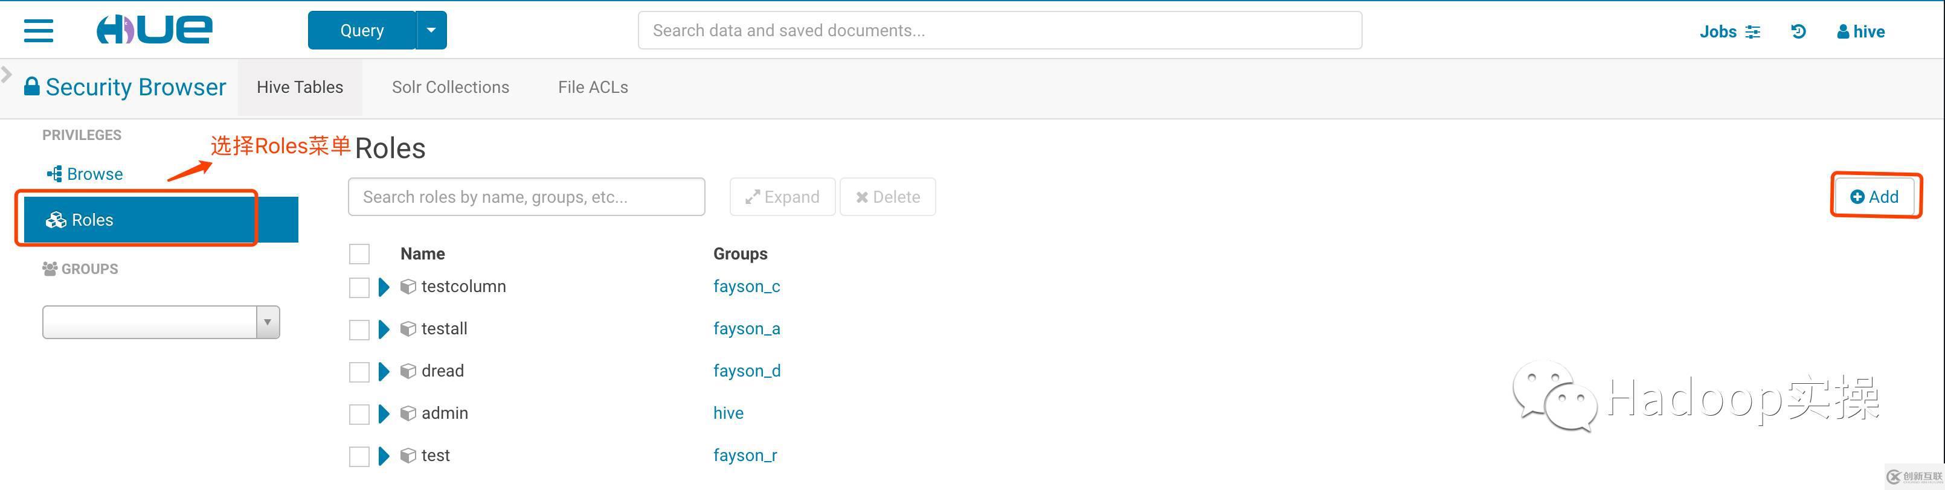Screen dimensions: 1945x490
Task: Expand the test role row
Action: tap(384, 456)
